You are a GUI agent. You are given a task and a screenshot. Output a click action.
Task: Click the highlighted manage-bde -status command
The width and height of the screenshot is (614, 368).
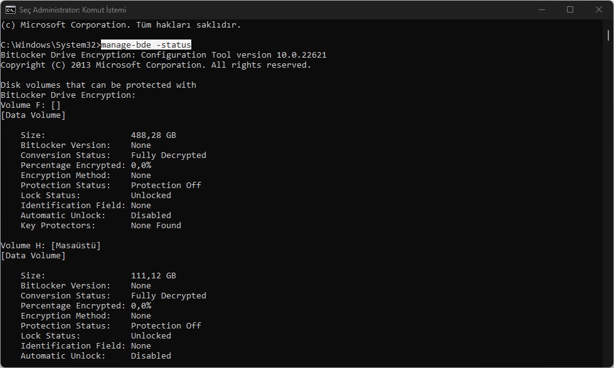[146, 45]
